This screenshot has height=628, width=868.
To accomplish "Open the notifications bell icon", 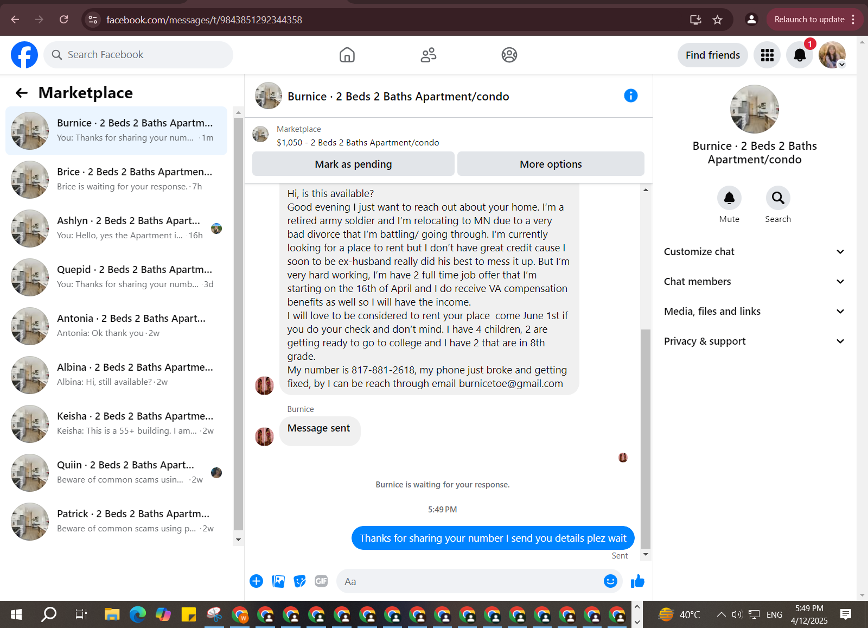I will click(800, 55).
